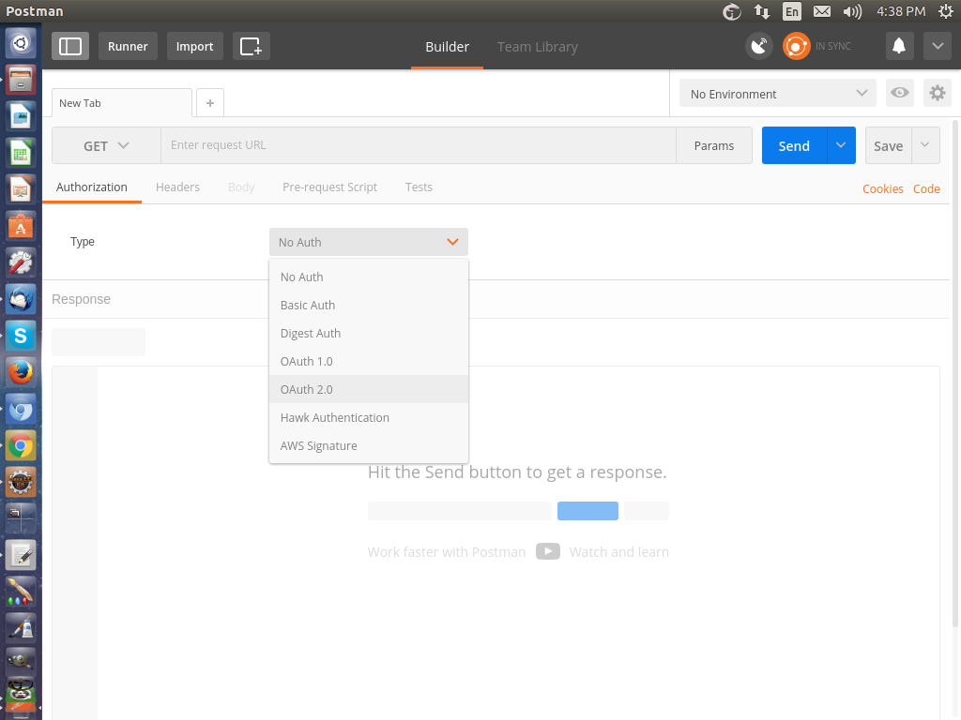Select Digest Auth option
Image resolution: width=961 pixels, height=720 pixels.
(x=368, y=333)
